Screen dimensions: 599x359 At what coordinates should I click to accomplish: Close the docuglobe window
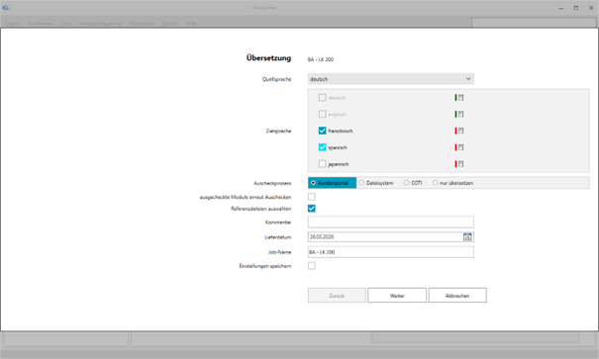(x=591, y=8)
